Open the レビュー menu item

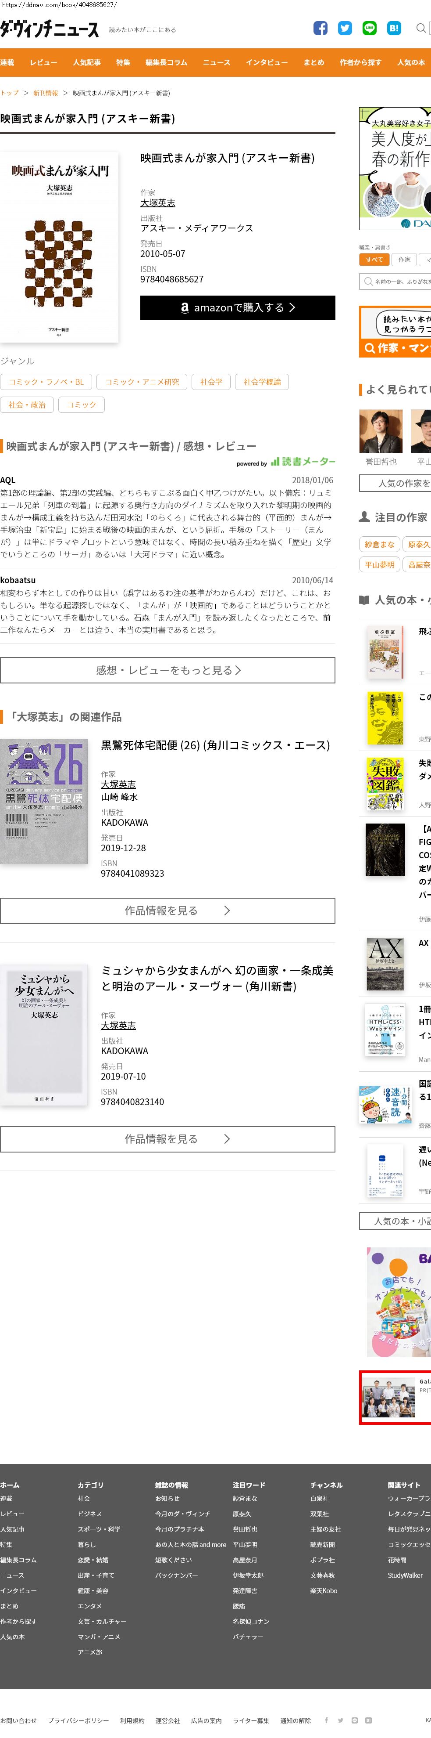[x=43, y=62]
